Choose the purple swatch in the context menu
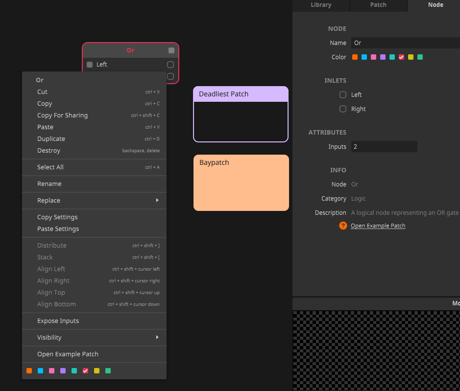Screen dimensions: 460x391 (63, 371)
